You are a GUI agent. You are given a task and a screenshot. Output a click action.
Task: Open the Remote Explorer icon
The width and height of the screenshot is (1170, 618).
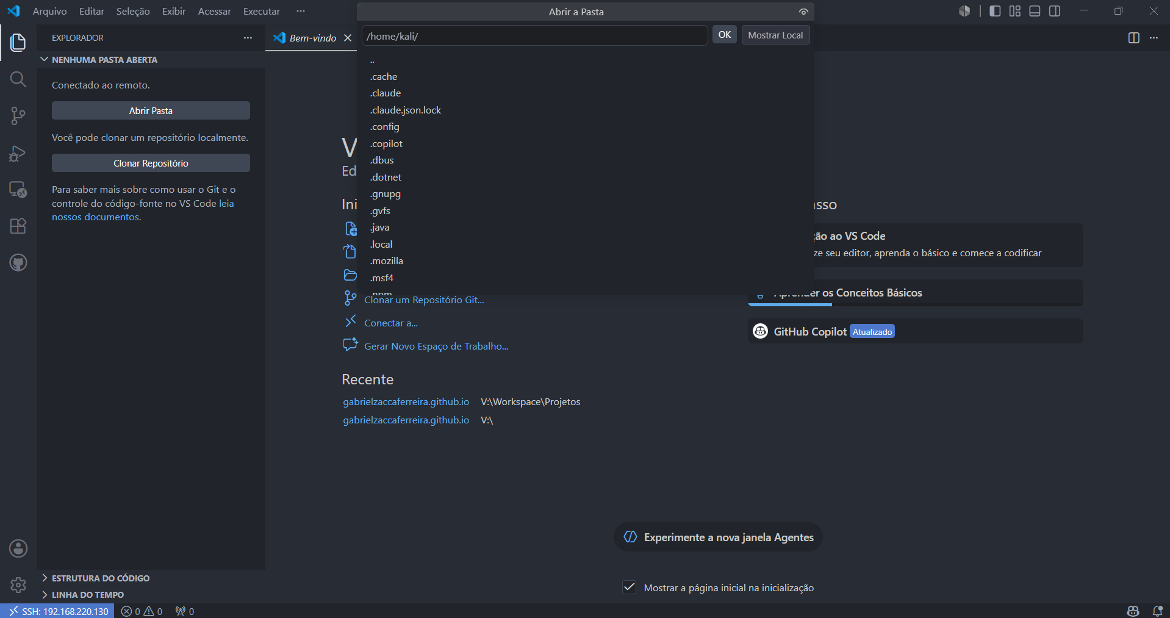18,190
